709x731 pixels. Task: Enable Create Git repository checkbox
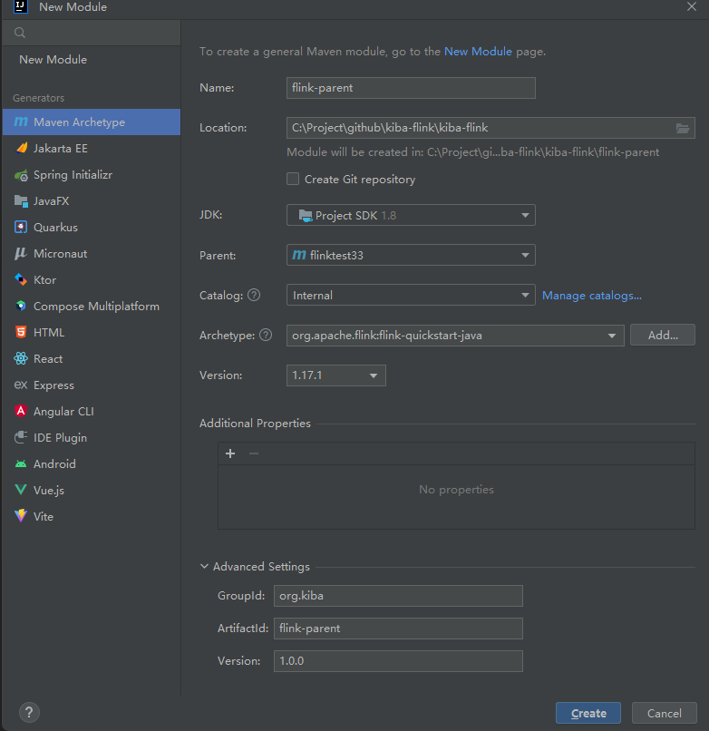(x=293, y=179)
